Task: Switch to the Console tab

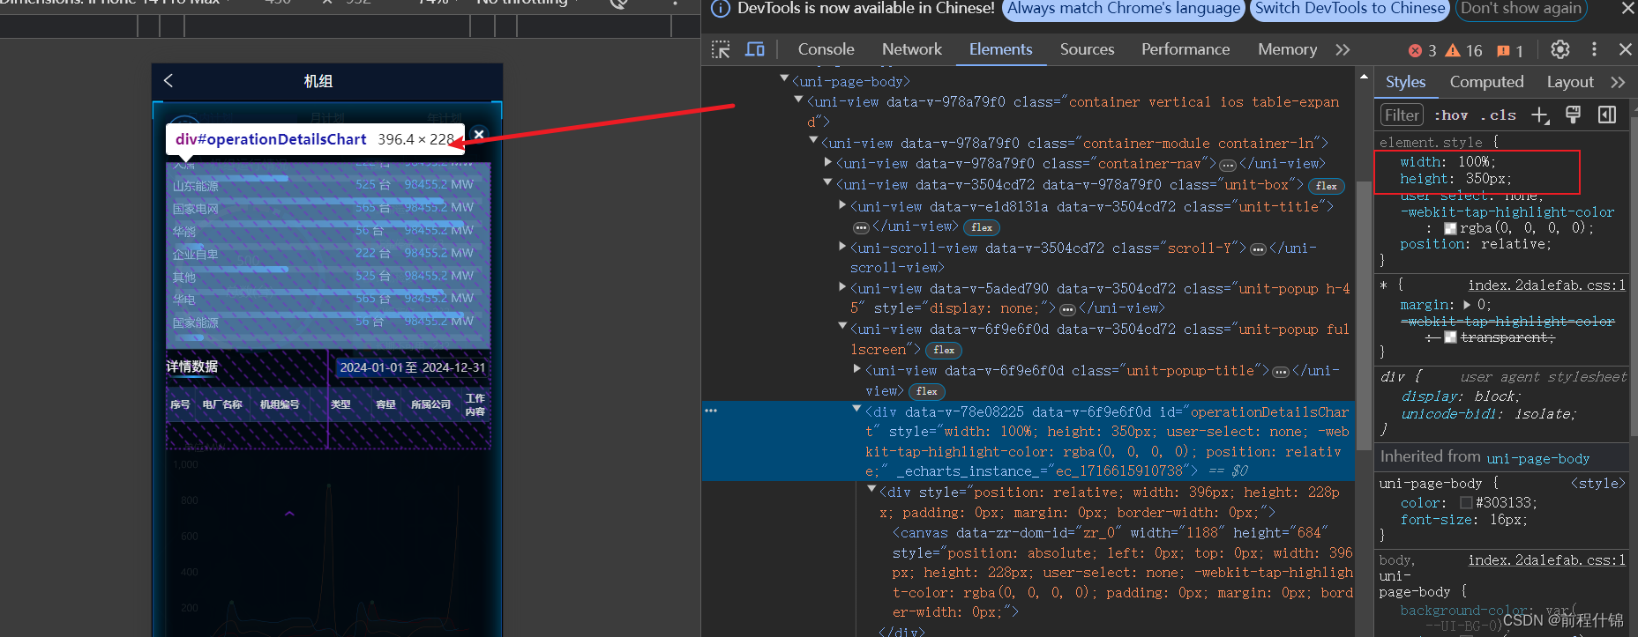Action: [x=826, y=49]
